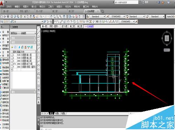Open the WCS dropdown below the ViewCube
This screenshot has height=130, width=175.
click(x=167, y=50)
